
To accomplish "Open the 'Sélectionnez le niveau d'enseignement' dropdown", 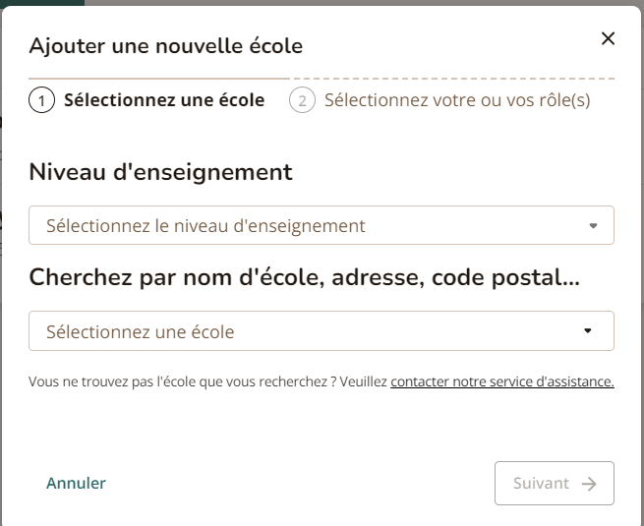I will [x=321, y=225].
